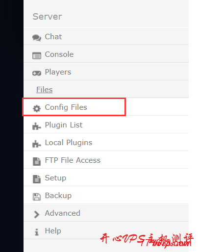Open the Advanced menu section
This screenshot has width=198, height=252.
[106, 213]
